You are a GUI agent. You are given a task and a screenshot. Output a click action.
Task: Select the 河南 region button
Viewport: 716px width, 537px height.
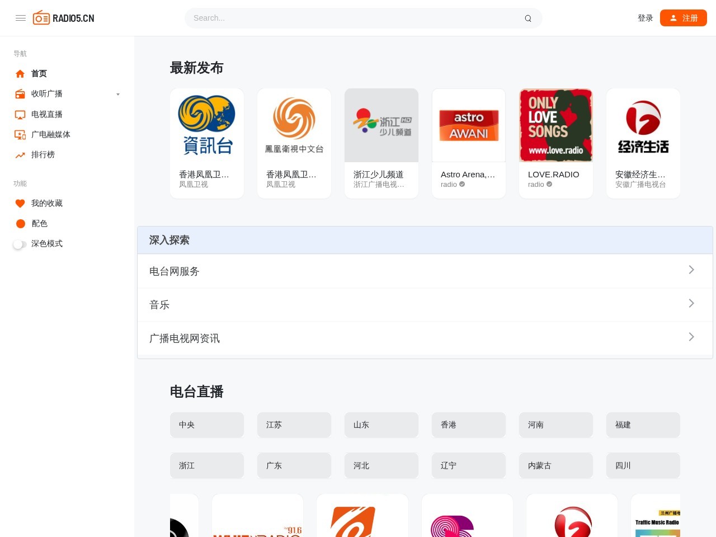click(x=556, y=425)
